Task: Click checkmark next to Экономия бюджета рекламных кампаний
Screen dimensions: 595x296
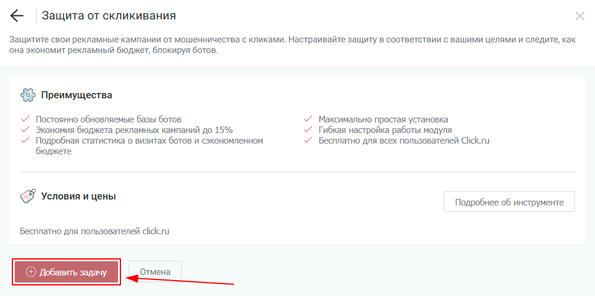Action: (25, 129)
